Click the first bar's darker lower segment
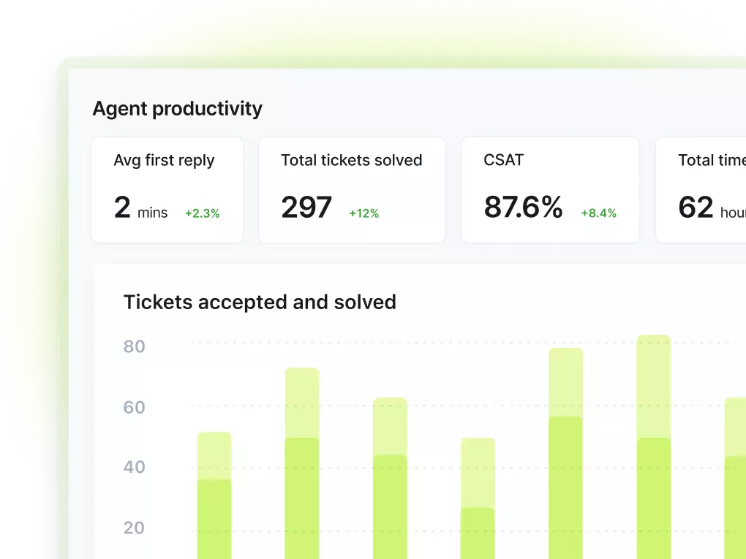Image resolution: width=746 pixels, height=559 pixels. pyautogui.click(x=214, y=519)
